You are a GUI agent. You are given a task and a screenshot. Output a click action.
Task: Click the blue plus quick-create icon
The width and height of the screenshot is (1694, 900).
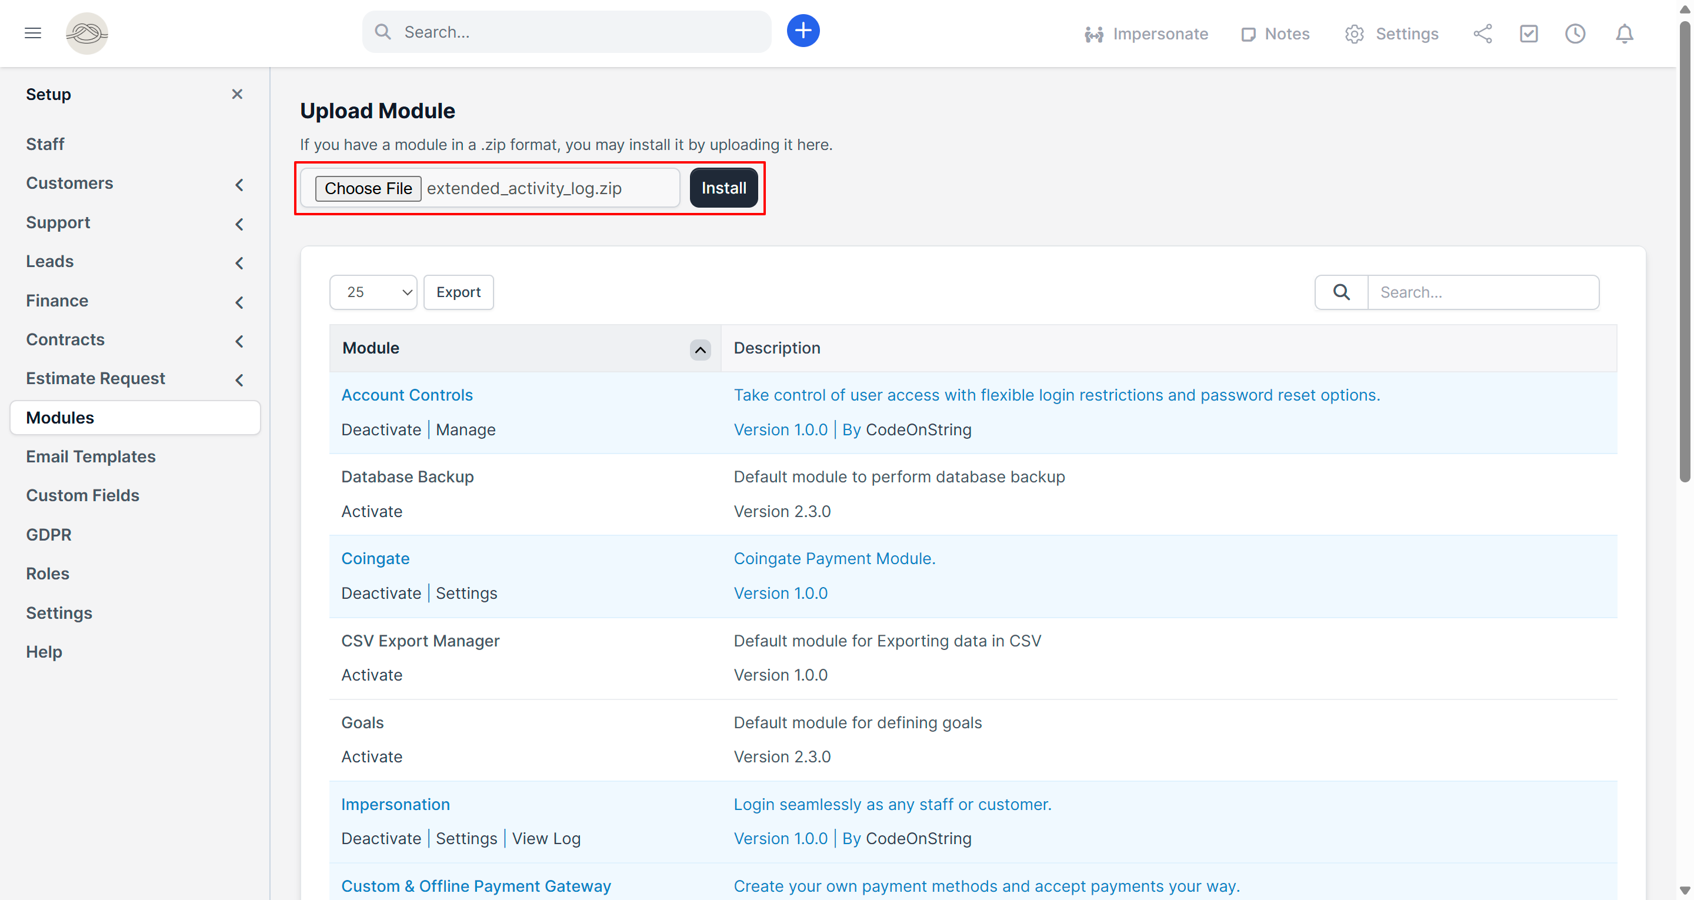click(803, 31)
